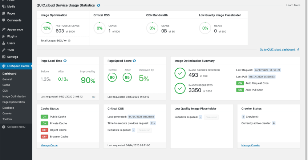Click Critical CSS 0% usage ring

point(100,28)
